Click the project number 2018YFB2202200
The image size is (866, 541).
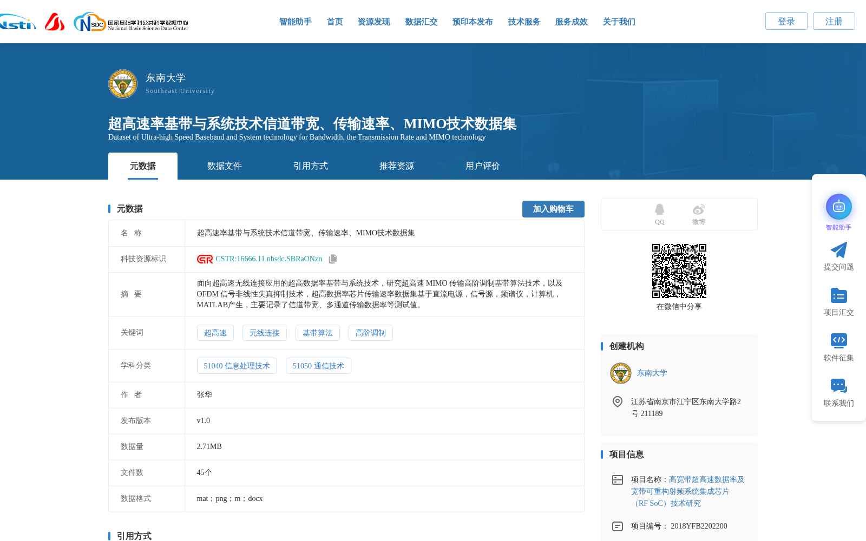point(699,526)
